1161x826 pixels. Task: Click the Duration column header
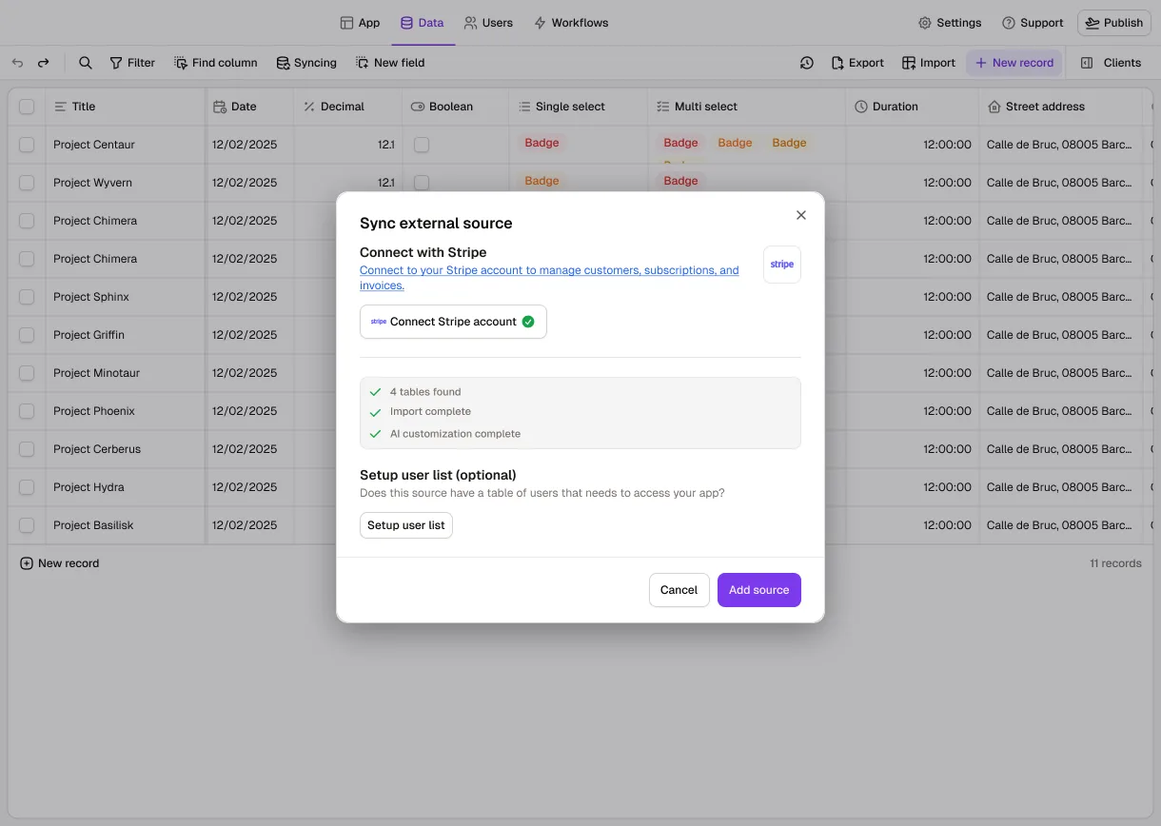click(x=913, y=107)
